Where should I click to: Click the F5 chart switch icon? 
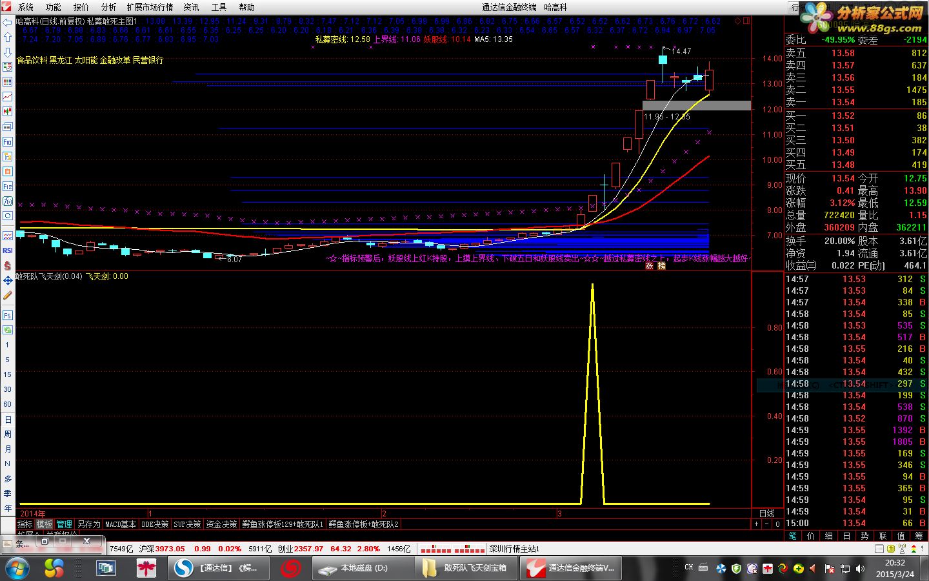click(x=7, y=316)
